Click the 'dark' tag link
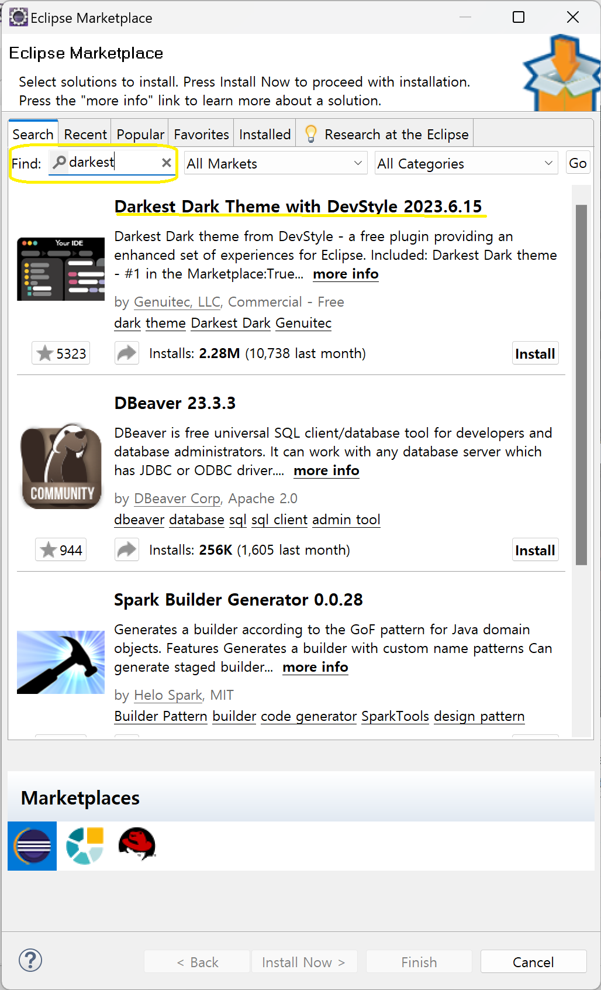This screenshot has width=601, height=990. pyautogui.click(x=127, y=323)
